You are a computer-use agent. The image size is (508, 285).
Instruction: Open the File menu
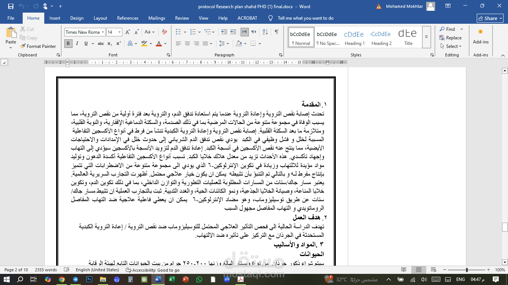point(11,18)
